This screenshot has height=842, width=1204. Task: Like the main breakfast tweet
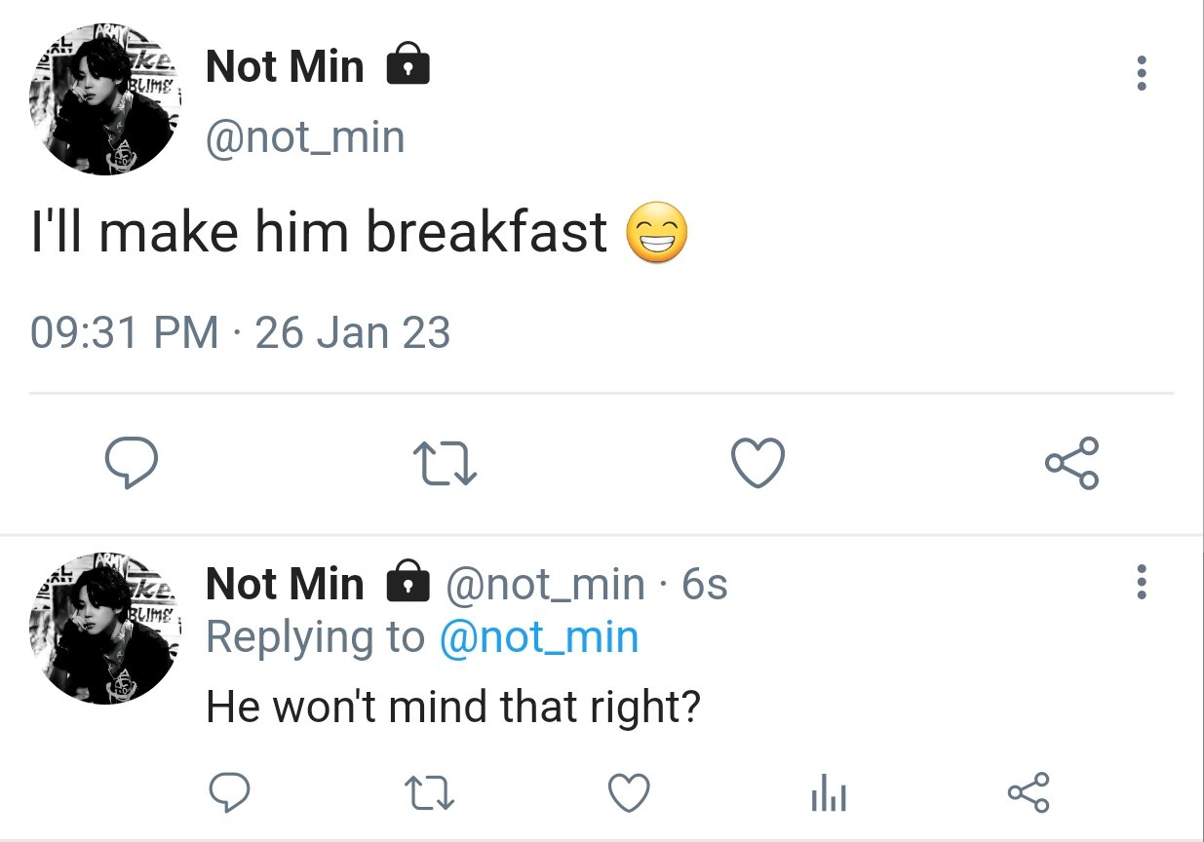coord(757,463)
